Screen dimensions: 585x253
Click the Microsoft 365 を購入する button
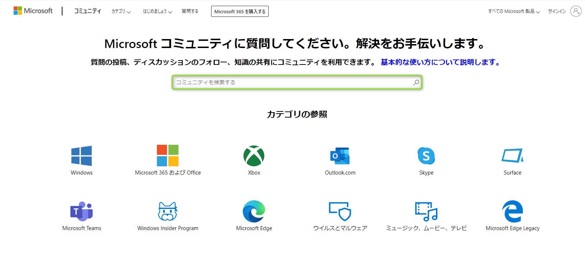coord(240,11)
